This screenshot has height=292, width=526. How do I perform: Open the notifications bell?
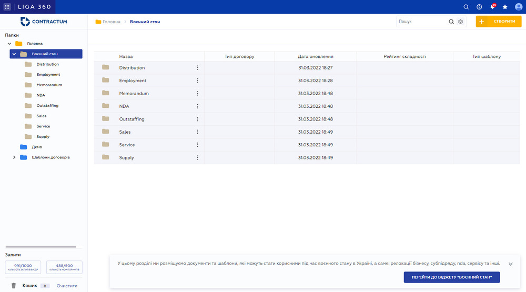(x=492, y=6)
